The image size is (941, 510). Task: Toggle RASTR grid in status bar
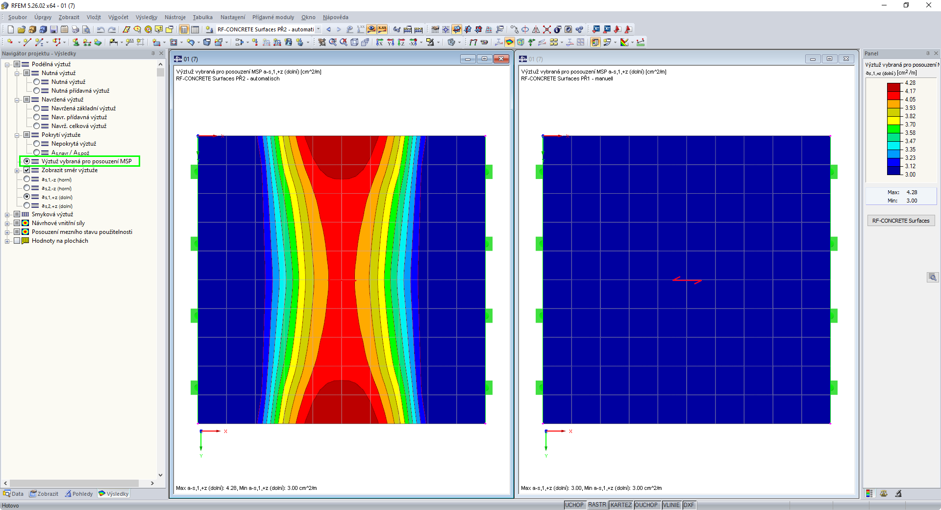597,505
